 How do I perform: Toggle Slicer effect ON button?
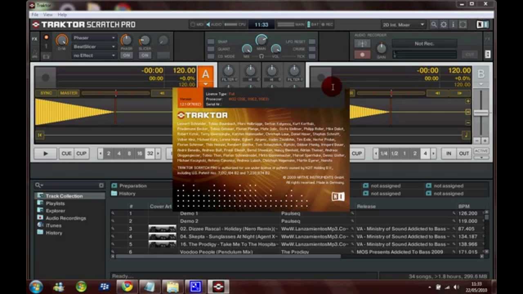pos(145,55)
